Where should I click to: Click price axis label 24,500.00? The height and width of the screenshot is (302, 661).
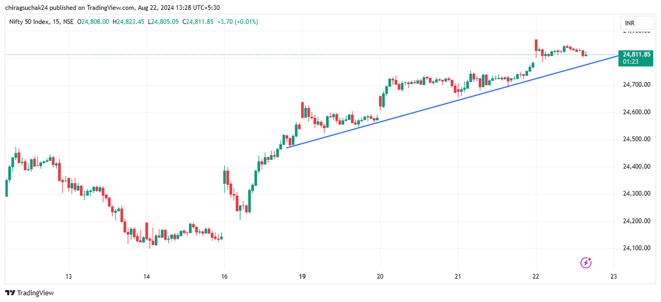tap(636, 139)
